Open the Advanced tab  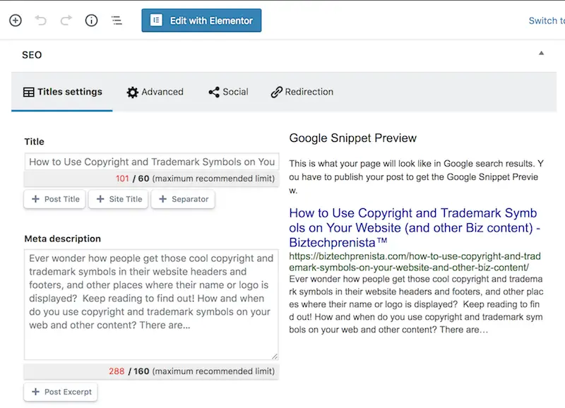click(x=155, y=92)
